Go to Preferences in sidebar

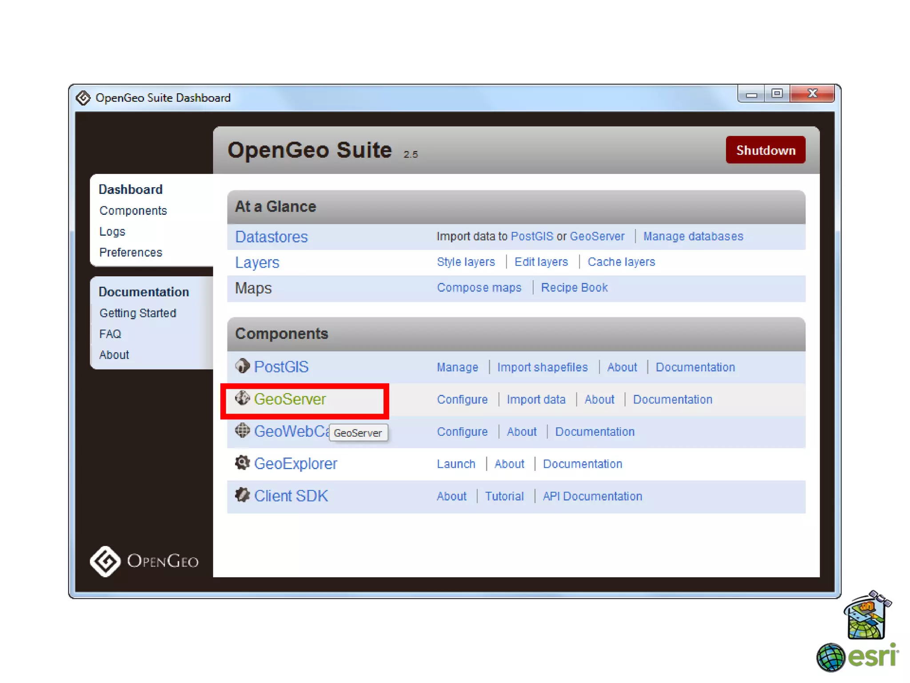pyautogui.click(x=131, y=253)
